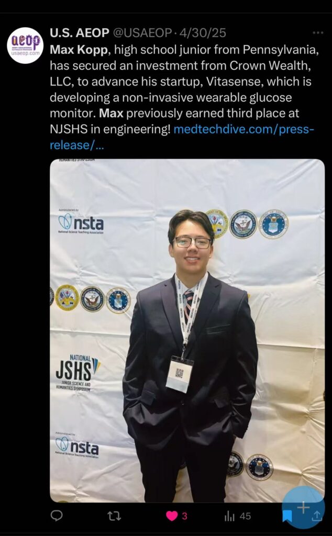
Task: Tap the QR code badge on the lanyard
Action: click(x=179, y=374)
